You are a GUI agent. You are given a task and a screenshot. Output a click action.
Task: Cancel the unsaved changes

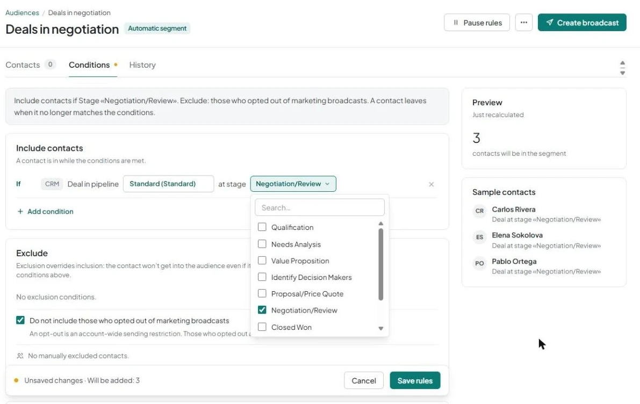(x=364, y=380)
